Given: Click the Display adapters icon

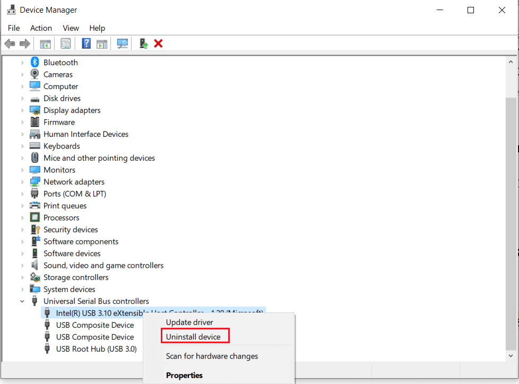Looking at the screenshot, I should (34, 110).
